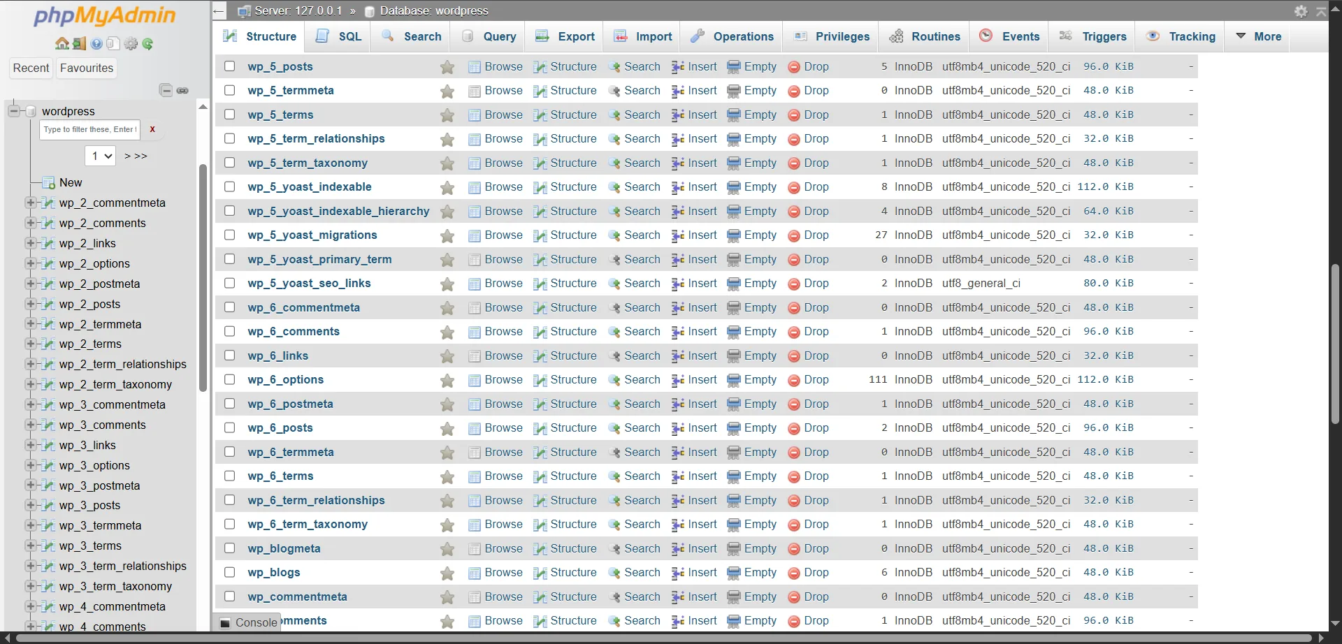Open MySQL documentation page icon

point(113,44)
